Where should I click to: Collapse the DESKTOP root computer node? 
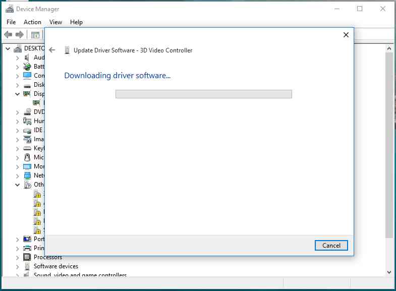(8, 48)
